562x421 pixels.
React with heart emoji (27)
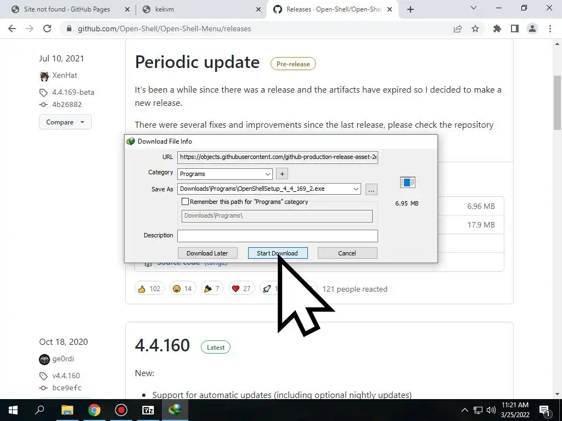(241, 288)
